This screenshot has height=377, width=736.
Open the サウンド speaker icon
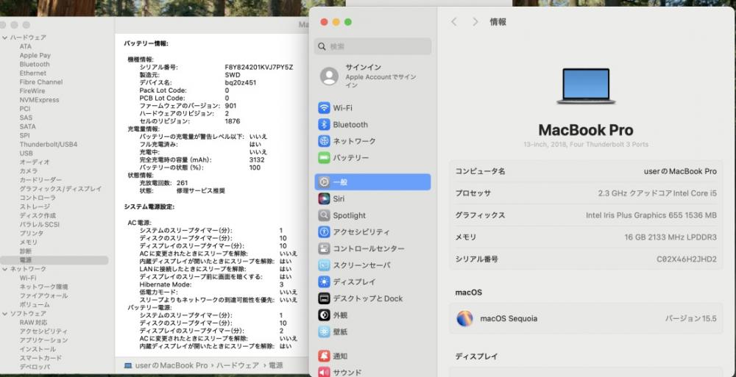[x=324, y=373]
